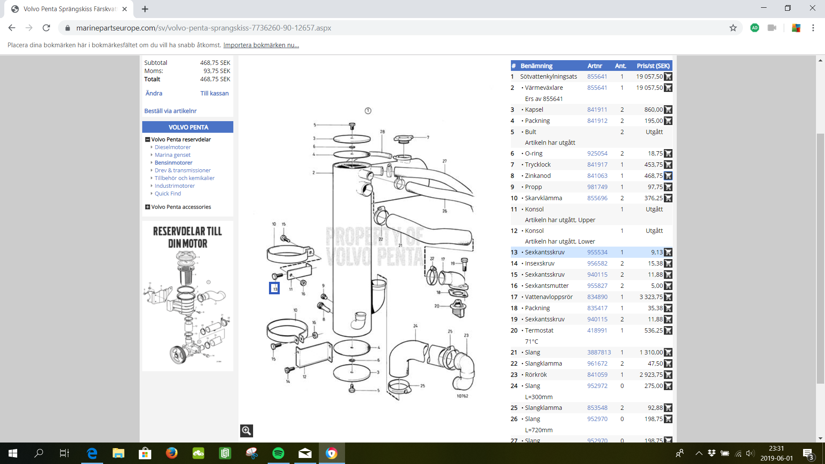
Task: Close the Volvo Penta Sprängskiss tab
Action: (x=125, y=9)
